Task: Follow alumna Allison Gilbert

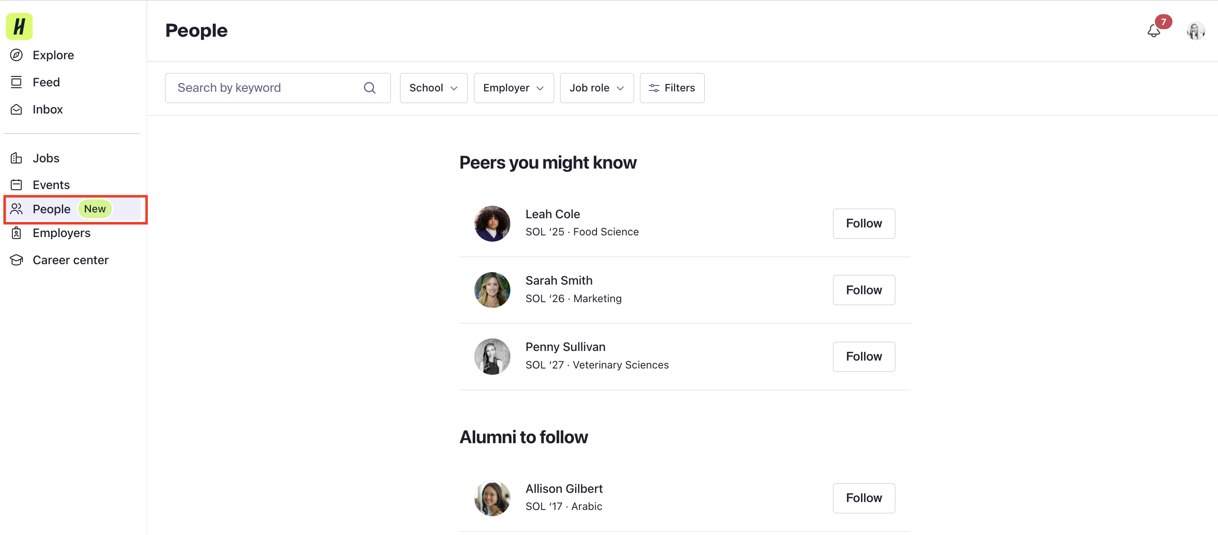Action: (864, 498)
